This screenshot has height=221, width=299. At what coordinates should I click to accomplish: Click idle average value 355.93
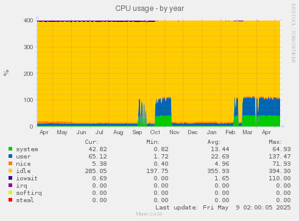pos(218,171)
